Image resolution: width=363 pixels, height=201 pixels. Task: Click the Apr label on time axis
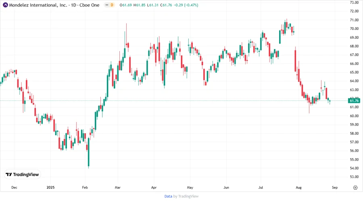[x=154, y=187]
